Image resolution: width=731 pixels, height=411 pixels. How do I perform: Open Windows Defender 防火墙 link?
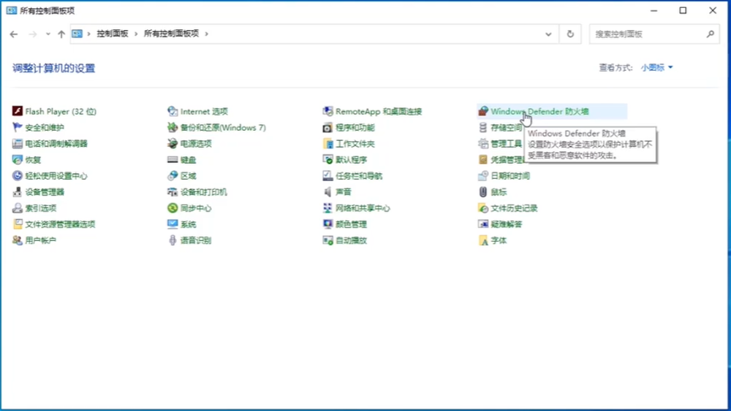(539, 112)
